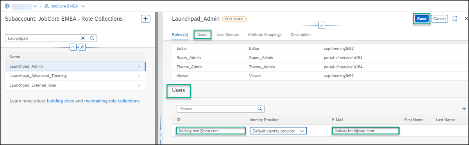
Task: Click the Users search magnifier icon
Action: pyautogui.click(x=260, y=109)
